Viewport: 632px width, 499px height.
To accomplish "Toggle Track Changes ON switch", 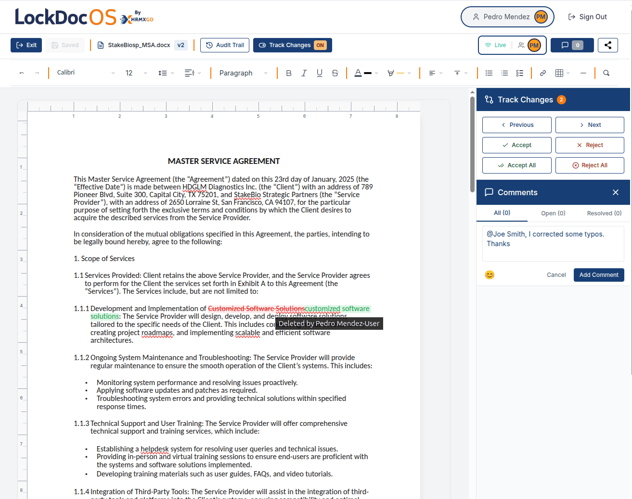I will [293, 45].
